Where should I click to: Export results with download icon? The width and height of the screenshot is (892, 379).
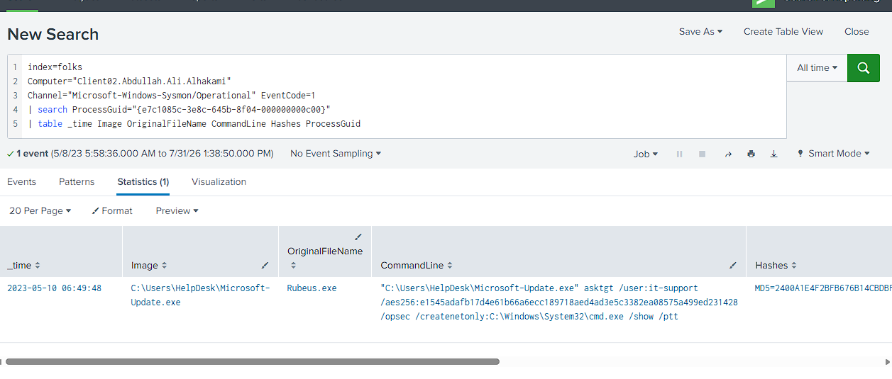point(774,154)
